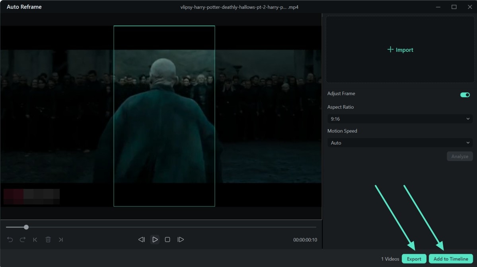Jump to next keyframe icon
477x267 pixels.
click(61, 240)
